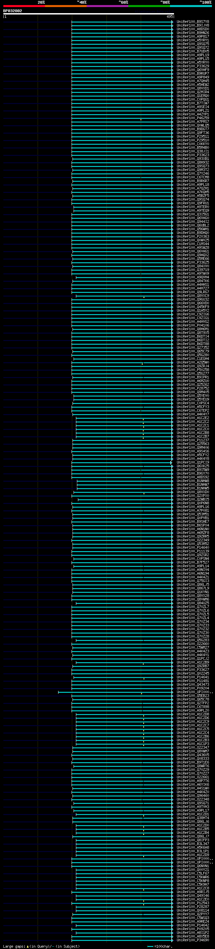This screenshot has height=949, width=215.
Task: Open hit UniRef100_Q9FT36
Action: [x=193, y=133]
